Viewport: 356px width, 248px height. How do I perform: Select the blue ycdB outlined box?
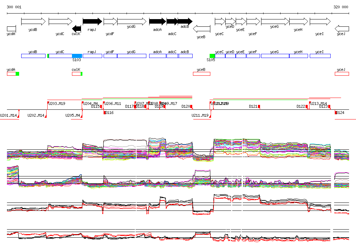33,56
